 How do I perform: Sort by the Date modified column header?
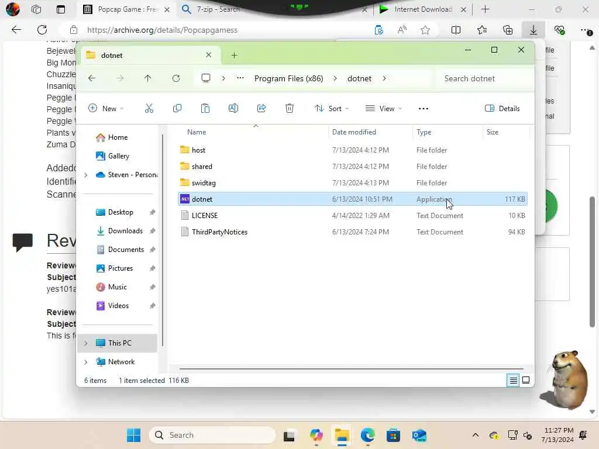[x=354, y=132]
